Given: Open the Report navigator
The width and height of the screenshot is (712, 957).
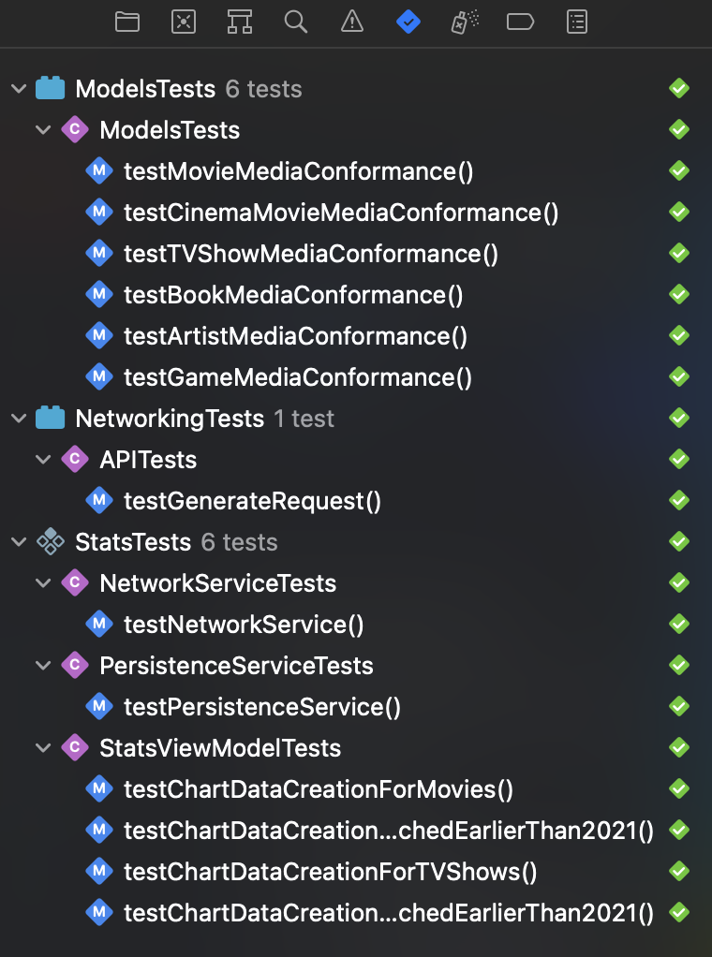Looking at the screenshot, I should coord(577,22).
